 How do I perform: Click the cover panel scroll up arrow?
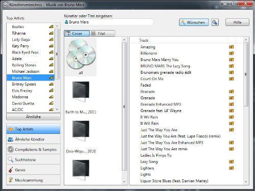click(124, 40)
